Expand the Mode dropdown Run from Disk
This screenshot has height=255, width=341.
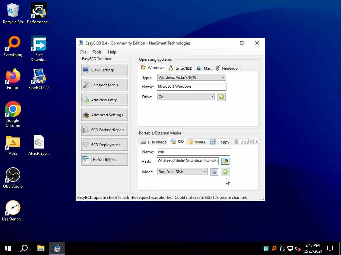(x=182, y=172)
